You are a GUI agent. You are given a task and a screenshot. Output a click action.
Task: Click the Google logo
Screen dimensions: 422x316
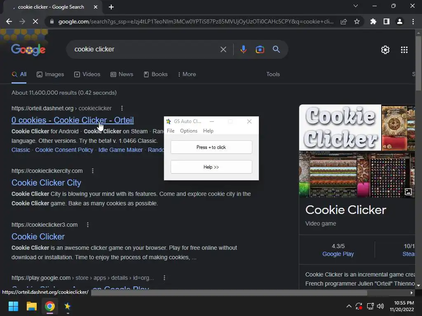pyautogui.click(x=28, y=49)
